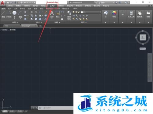Open the Edit (编辑) menu
153x114 pixels.
(x=19, y=6)
